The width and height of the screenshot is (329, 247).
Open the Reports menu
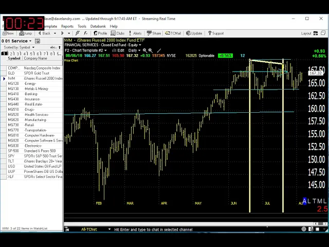(x=67, y=26)
